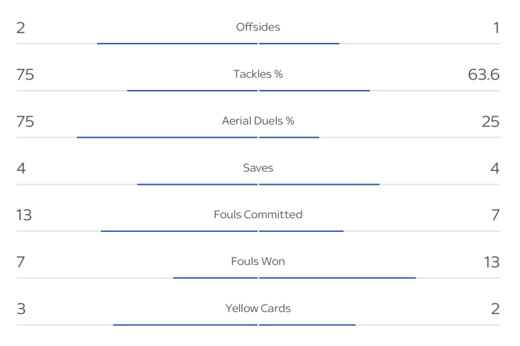The image size is (520, 346).
Task: Select the Aerial Duels % label
Action: click(x=258, y=121)
